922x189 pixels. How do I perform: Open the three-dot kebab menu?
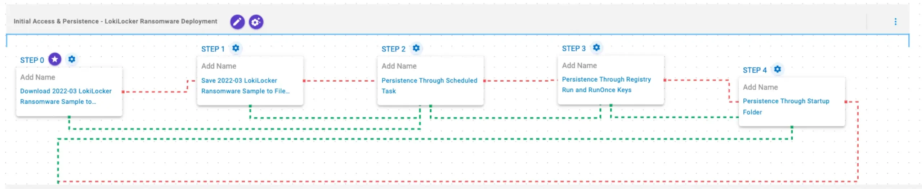[x=895, y=22]
